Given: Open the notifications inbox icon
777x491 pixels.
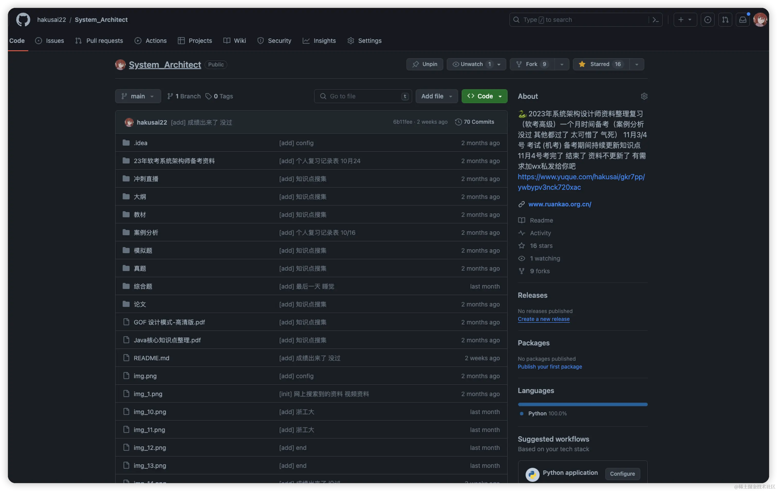Looking at the screenshot, I should (x=743, y=20).
